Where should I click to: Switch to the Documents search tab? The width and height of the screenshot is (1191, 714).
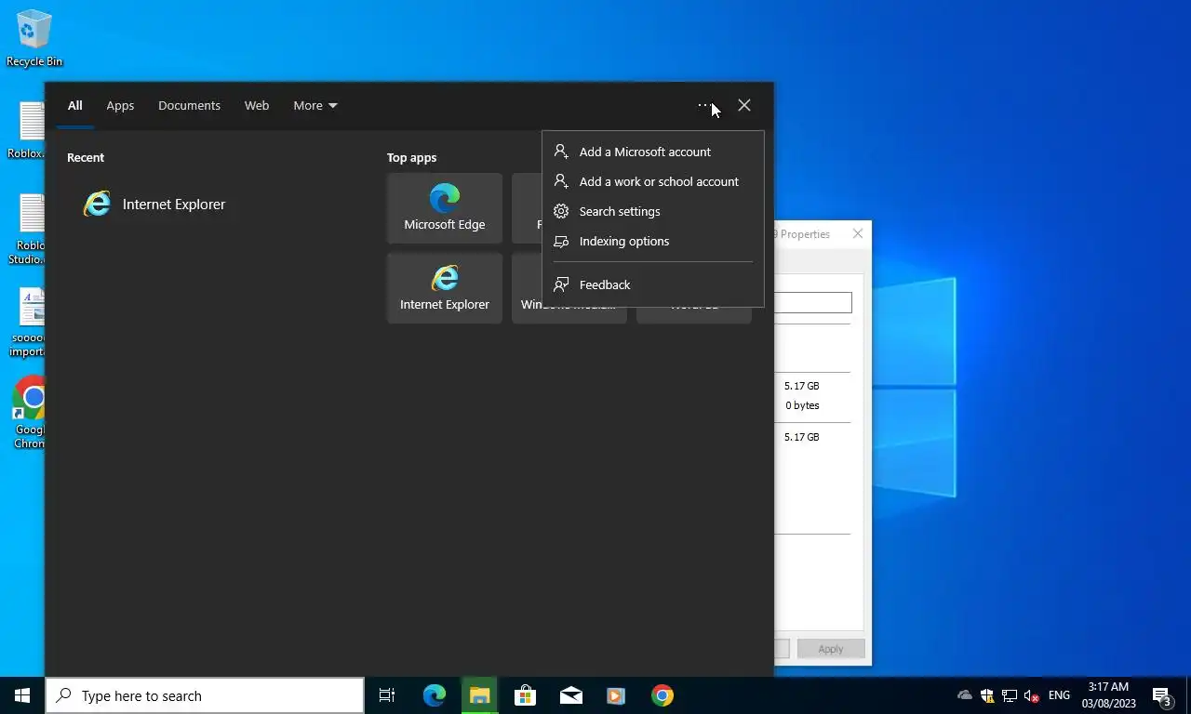pyautogui.click(x=189, y=105)
